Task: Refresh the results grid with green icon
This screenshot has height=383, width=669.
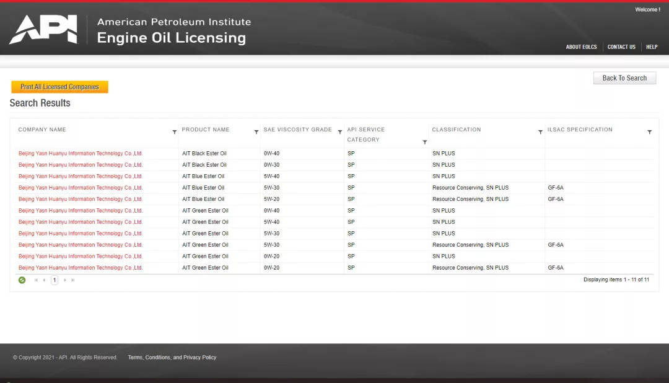Action: (x=22, y=280)
